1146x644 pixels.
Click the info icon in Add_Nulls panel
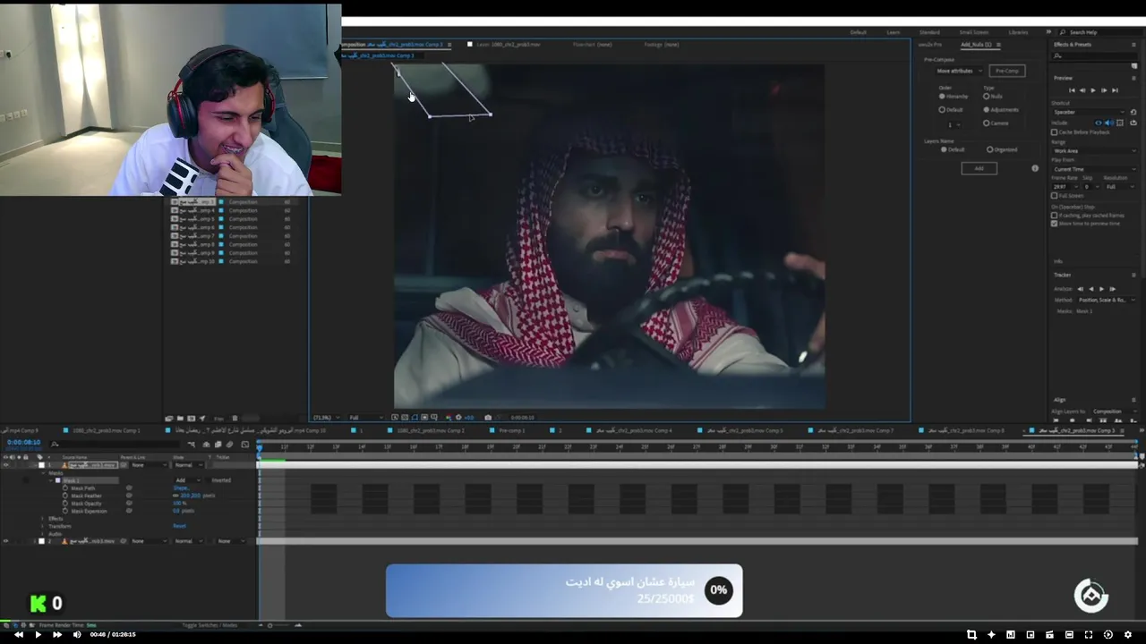click(1035, 168)
